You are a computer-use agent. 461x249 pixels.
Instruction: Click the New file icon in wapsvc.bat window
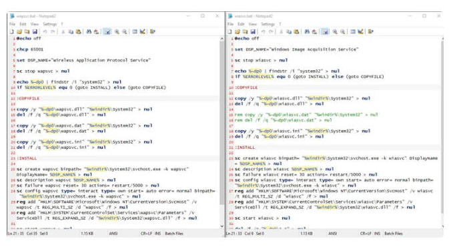[x=12, y=31]
